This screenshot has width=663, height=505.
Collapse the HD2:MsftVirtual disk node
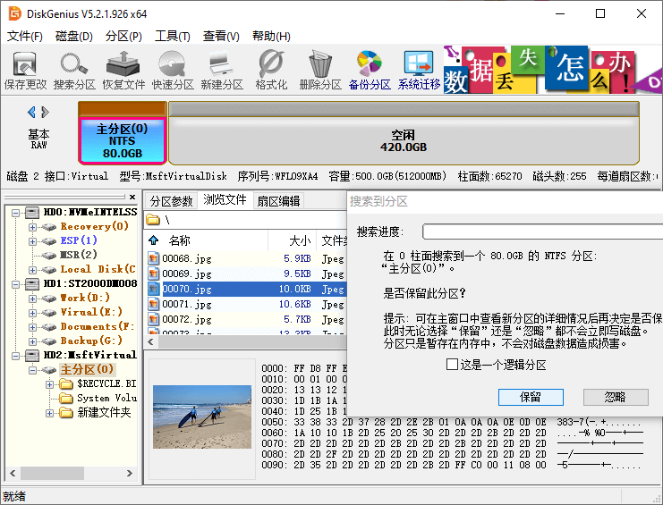(14, 355)
